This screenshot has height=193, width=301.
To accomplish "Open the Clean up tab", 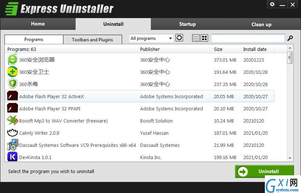I will click(261, 24).
